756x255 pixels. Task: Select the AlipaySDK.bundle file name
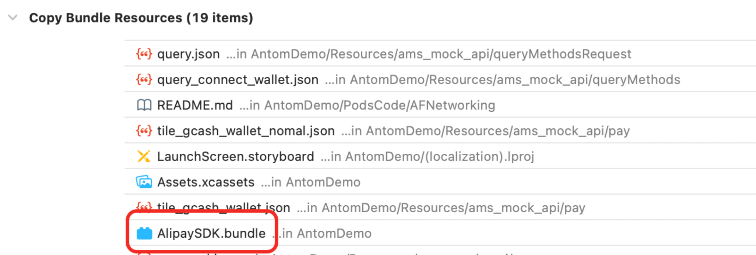(211, 233)
